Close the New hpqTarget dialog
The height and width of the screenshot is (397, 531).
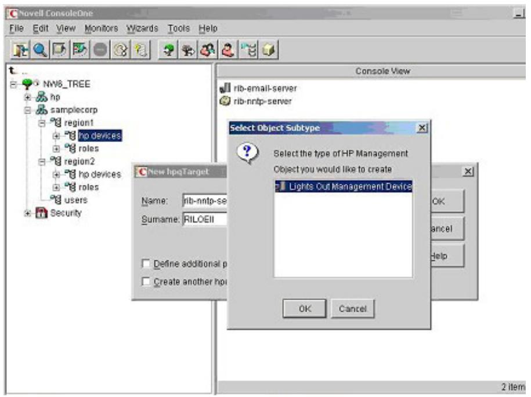point(468,172)
